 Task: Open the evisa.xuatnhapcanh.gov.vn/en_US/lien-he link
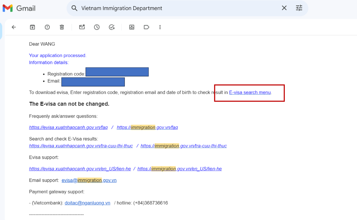coord(80,169)
